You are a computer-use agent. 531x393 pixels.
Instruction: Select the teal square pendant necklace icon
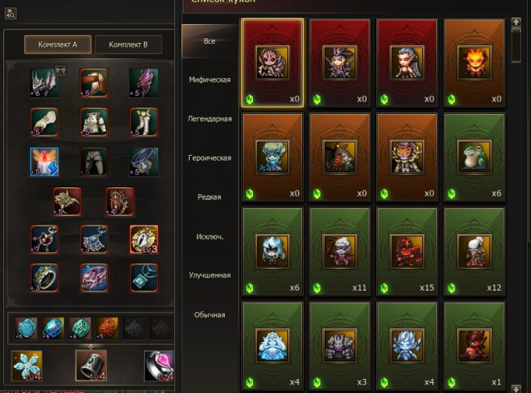pos(144,278)
